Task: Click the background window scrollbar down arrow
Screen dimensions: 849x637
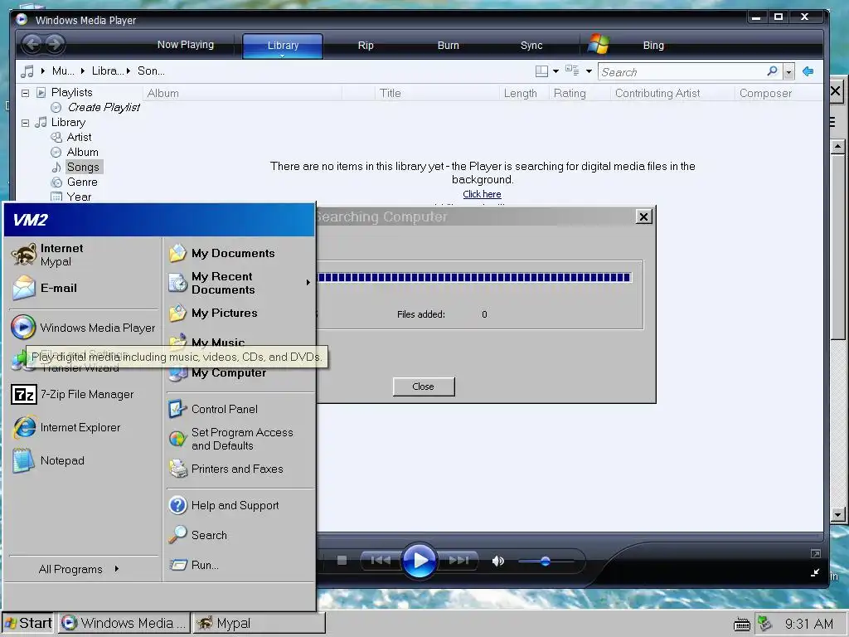Action: tap(837, 514)
